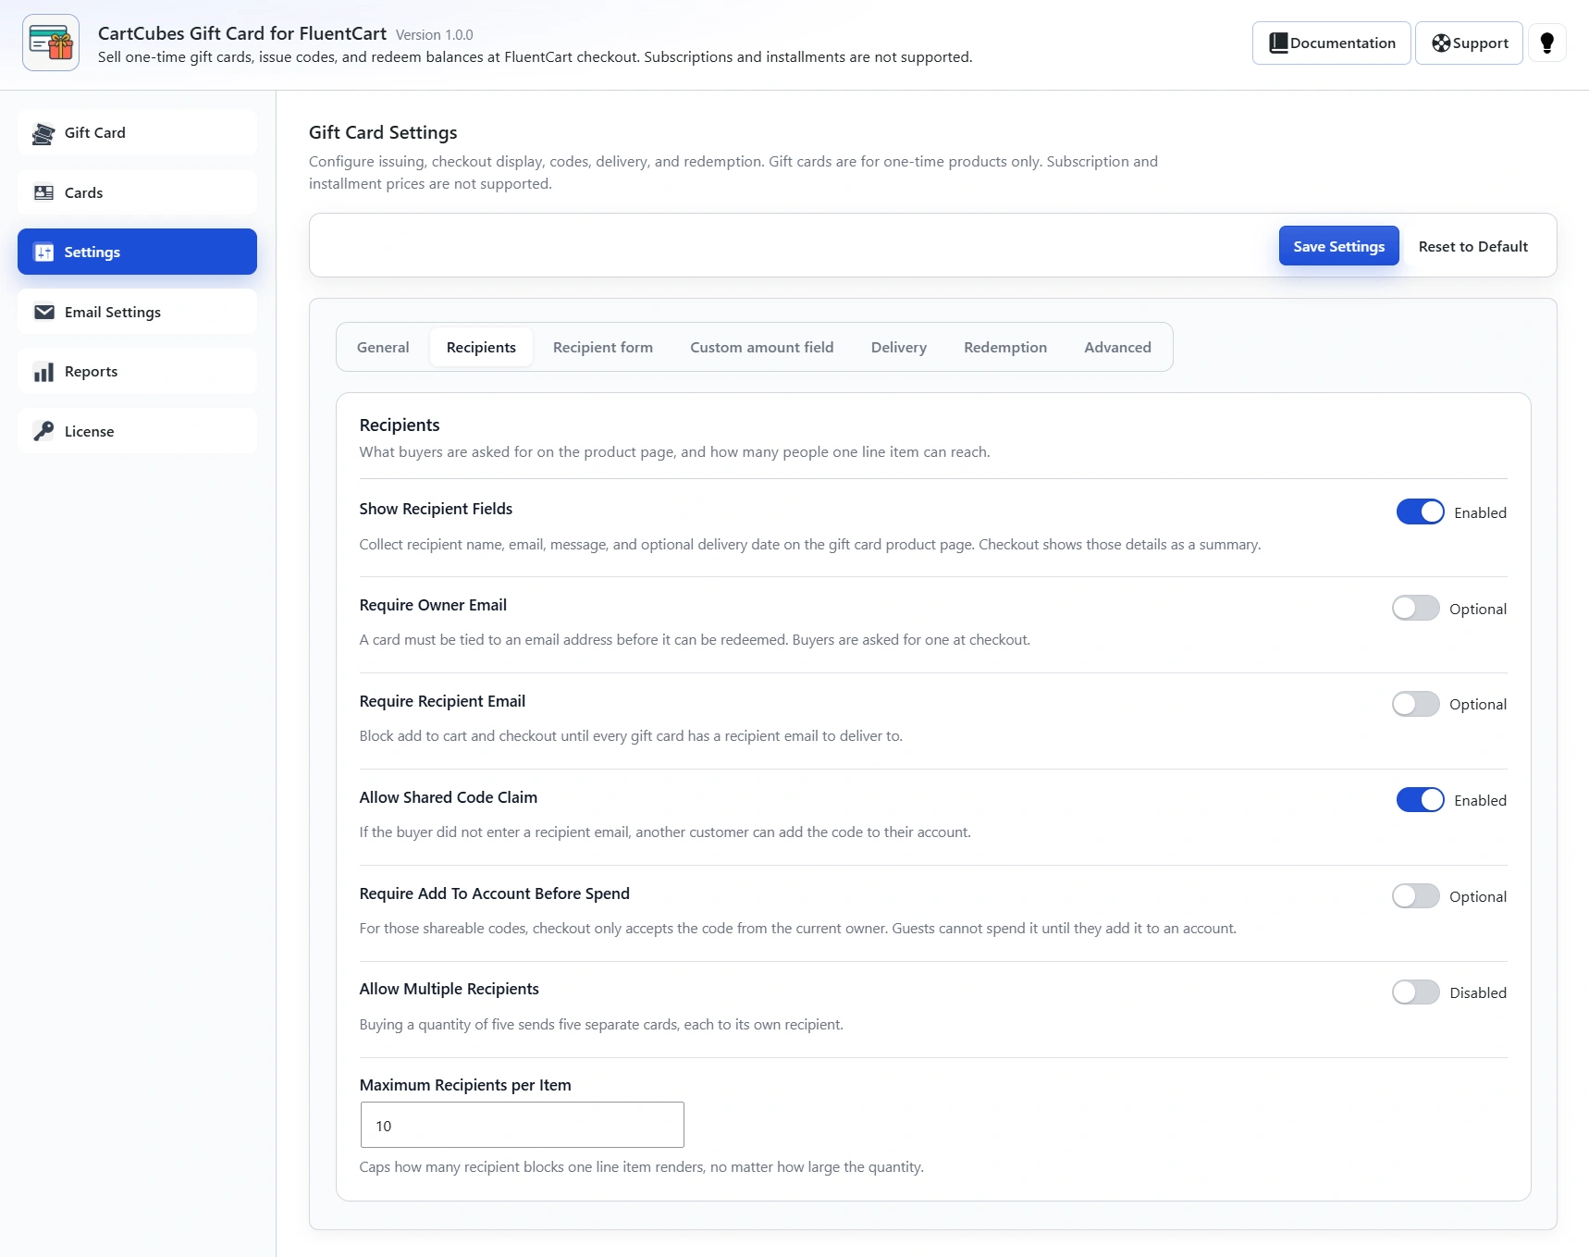Toggle Require Recipient Email switch
The height and width of the screenshot is (1257, 1589).
[1415, 704]
